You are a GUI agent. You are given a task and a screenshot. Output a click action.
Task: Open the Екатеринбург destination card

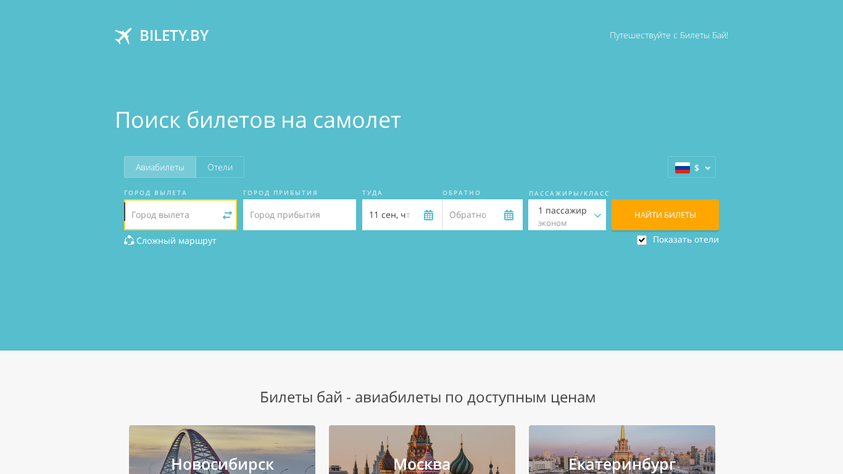622,450
